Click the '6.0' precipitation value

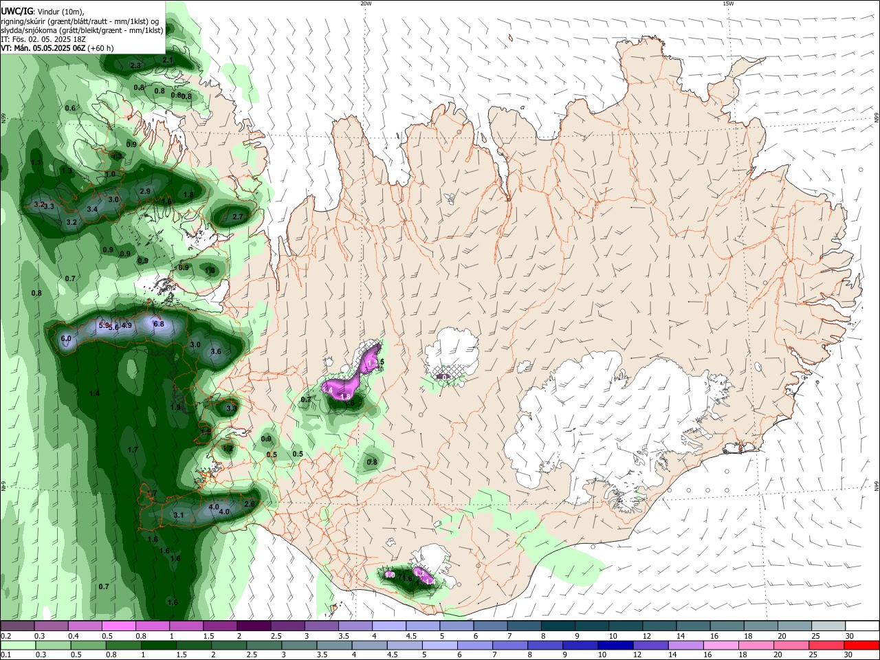coord(66,339)
